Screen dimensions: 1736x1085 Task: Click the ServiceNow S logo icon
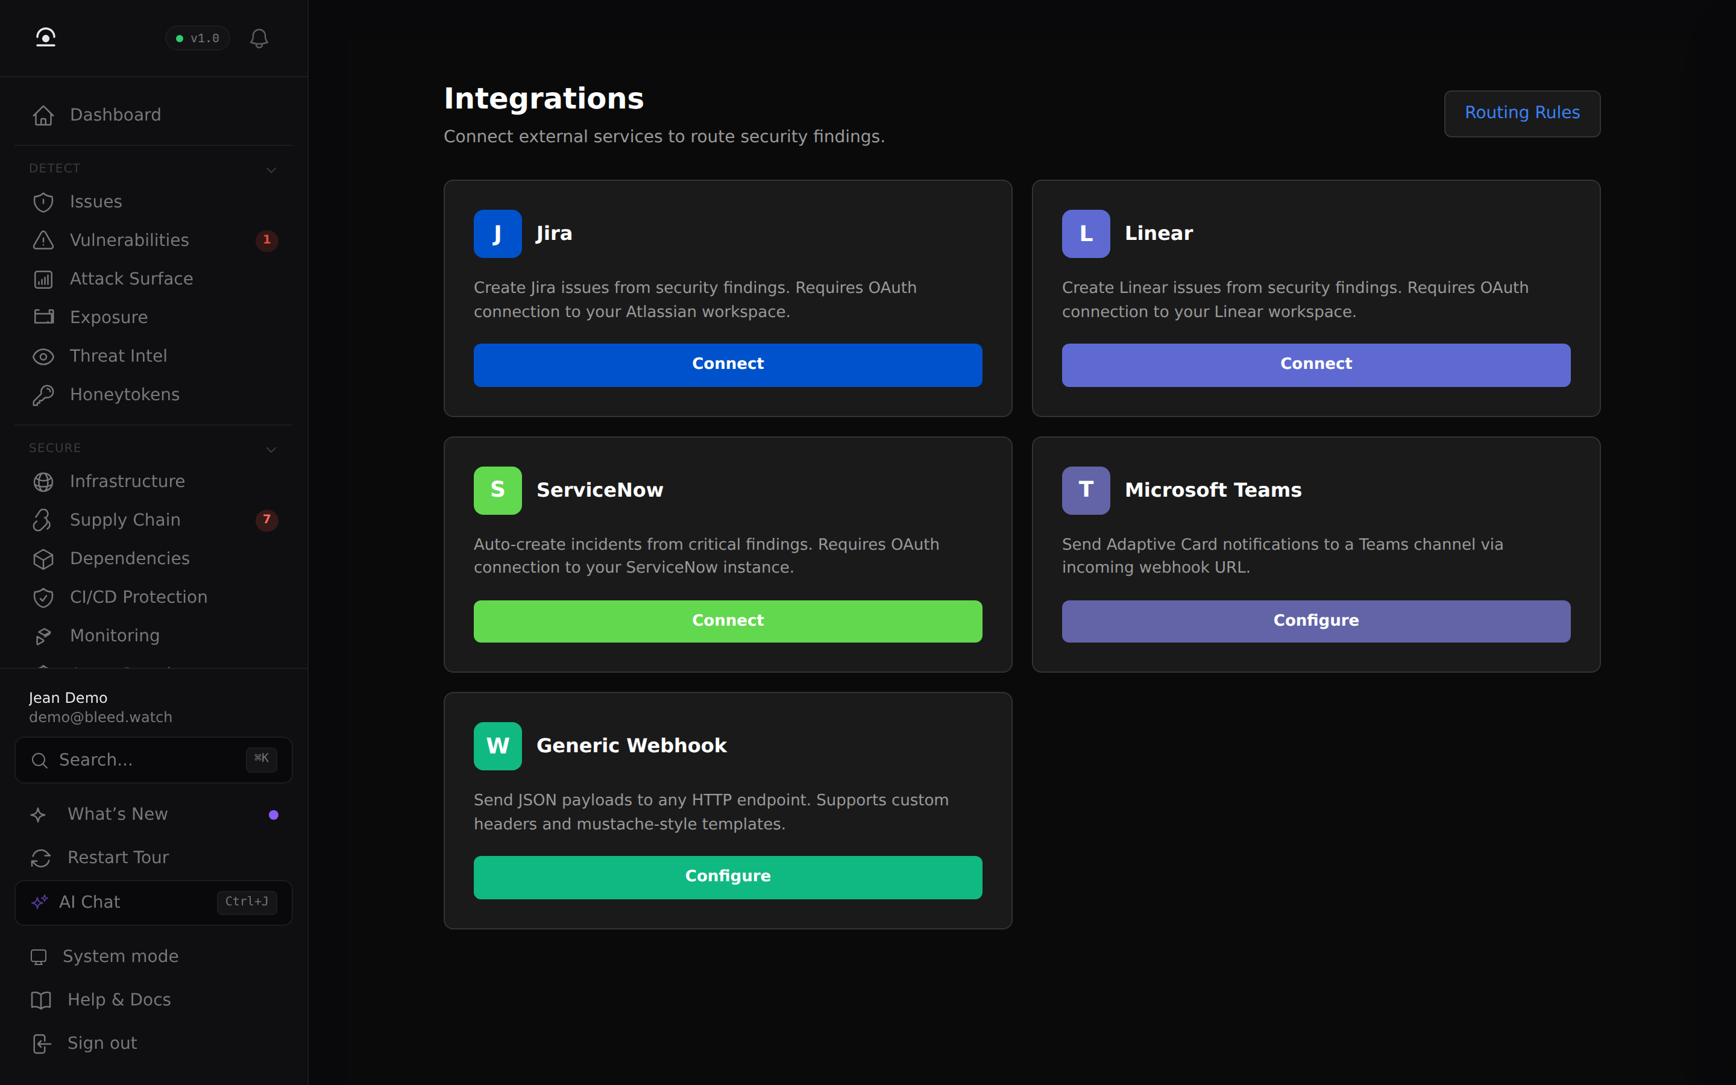(498, 491)
